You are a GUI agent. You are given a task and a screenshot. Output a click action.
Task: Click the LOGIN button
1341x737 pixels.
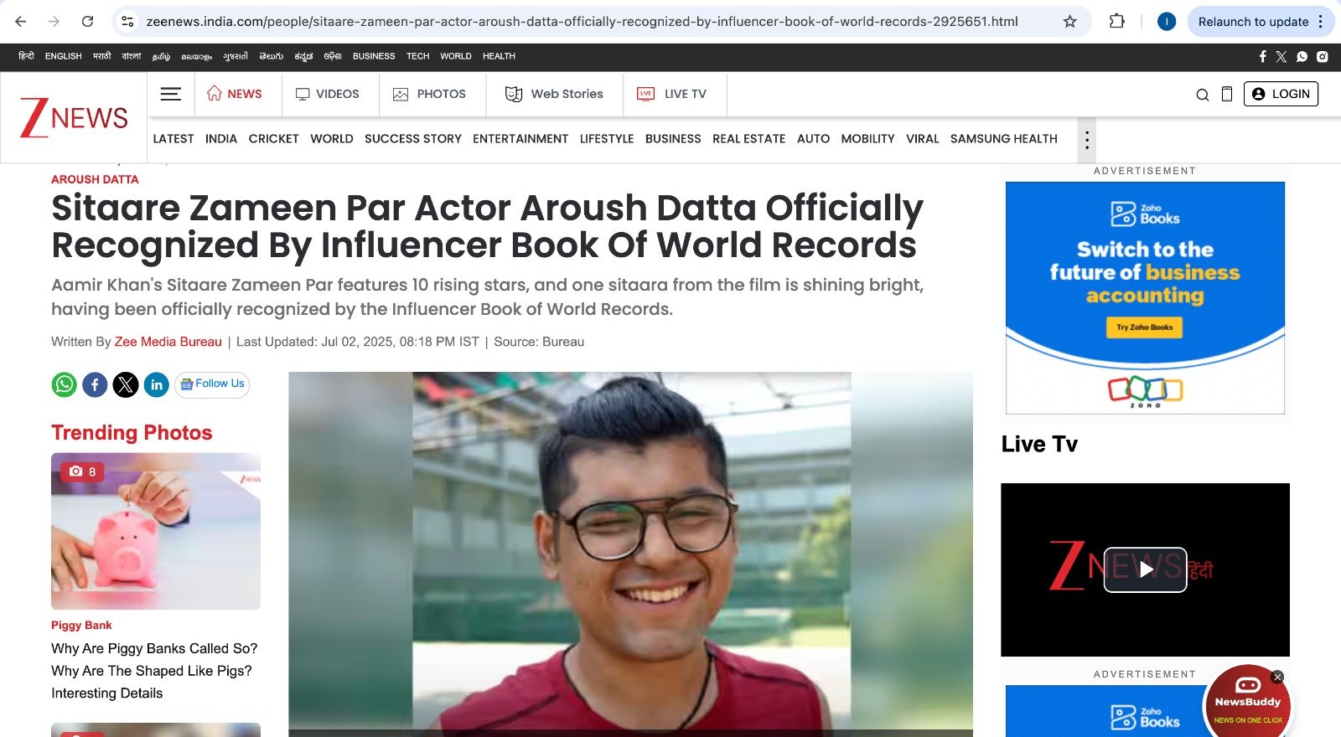(1281, 94)
